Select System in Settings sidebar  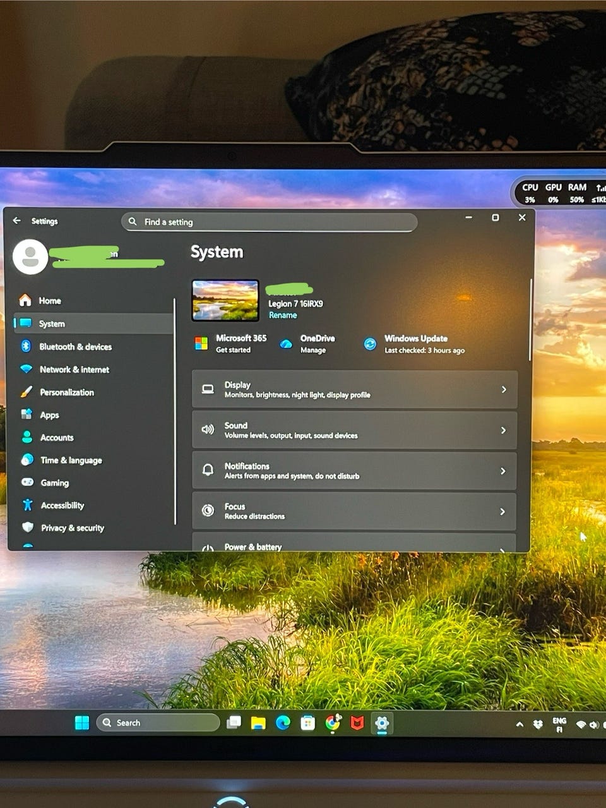93,323
